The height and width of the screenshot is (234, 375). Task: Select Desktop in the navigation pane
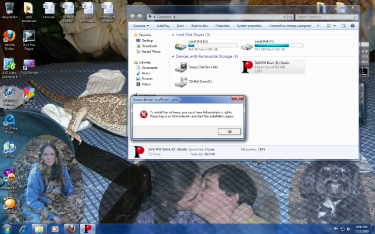click(145, 40)
